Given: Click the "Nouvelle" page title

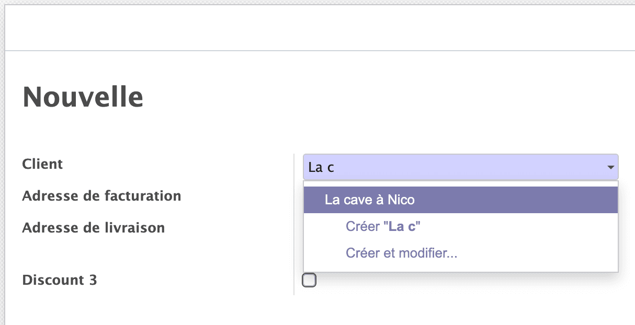Looking at the screenshot, I should 83,97.
